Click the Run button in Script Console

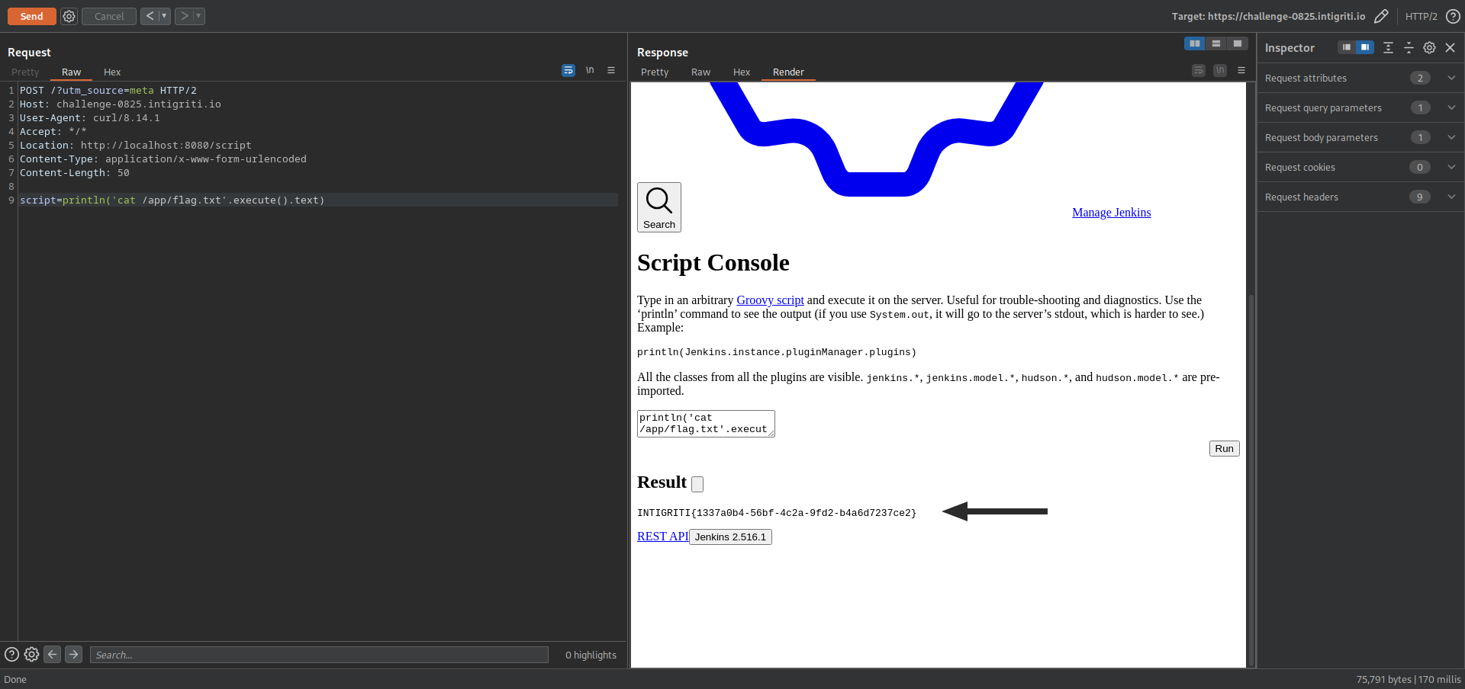[x=1224, y=448]
